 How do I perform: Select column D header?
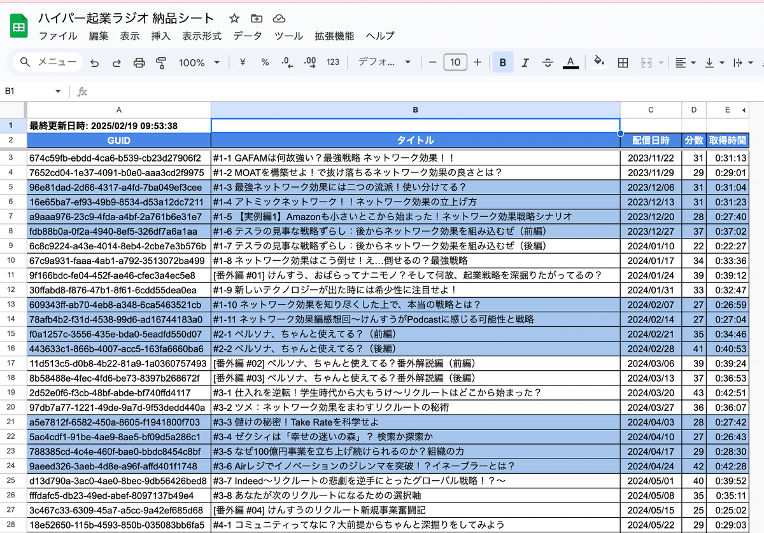[x=694, y=109]
